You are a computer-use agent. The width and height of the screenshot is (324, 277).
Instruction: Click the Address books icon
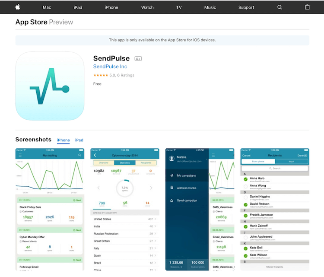172,188
